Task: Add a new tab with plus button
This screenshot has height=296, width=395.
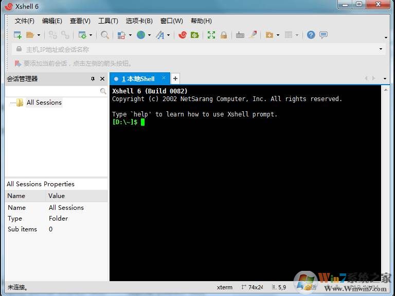Action: (175, 78)
